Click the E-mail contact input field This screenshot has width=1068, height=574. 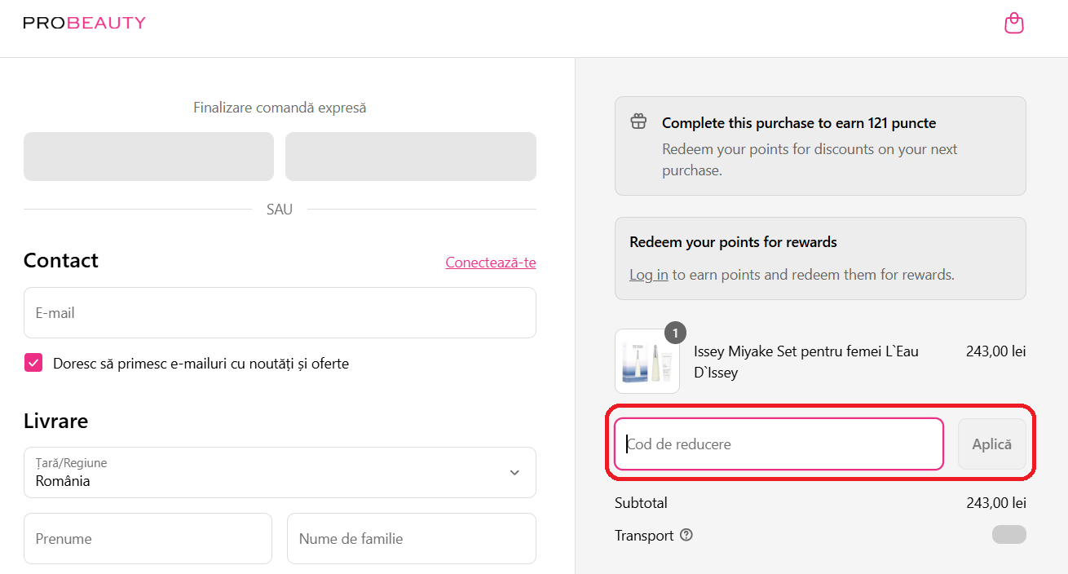coord(280,313)
